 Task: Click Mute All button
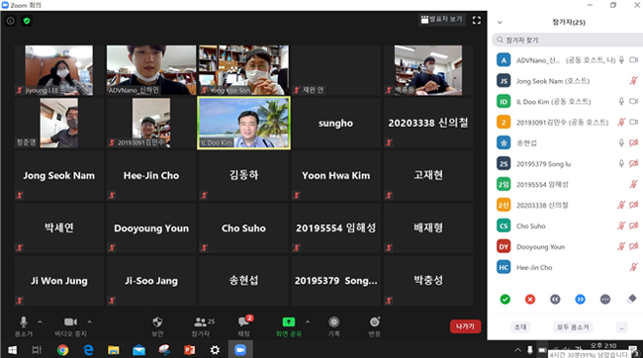[573, 326]
